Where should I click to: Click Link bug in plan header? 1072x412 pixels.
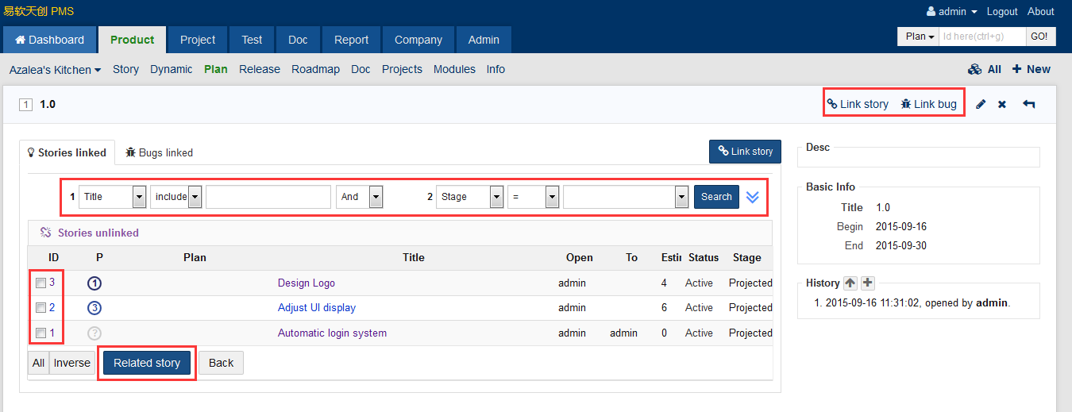[x=928, y=104]
